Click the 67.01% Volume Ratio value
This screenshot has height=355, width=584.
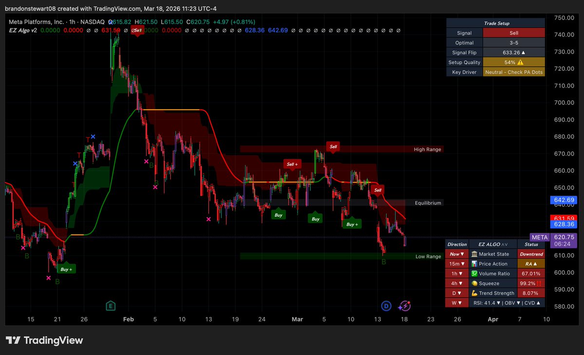point(531,274)
